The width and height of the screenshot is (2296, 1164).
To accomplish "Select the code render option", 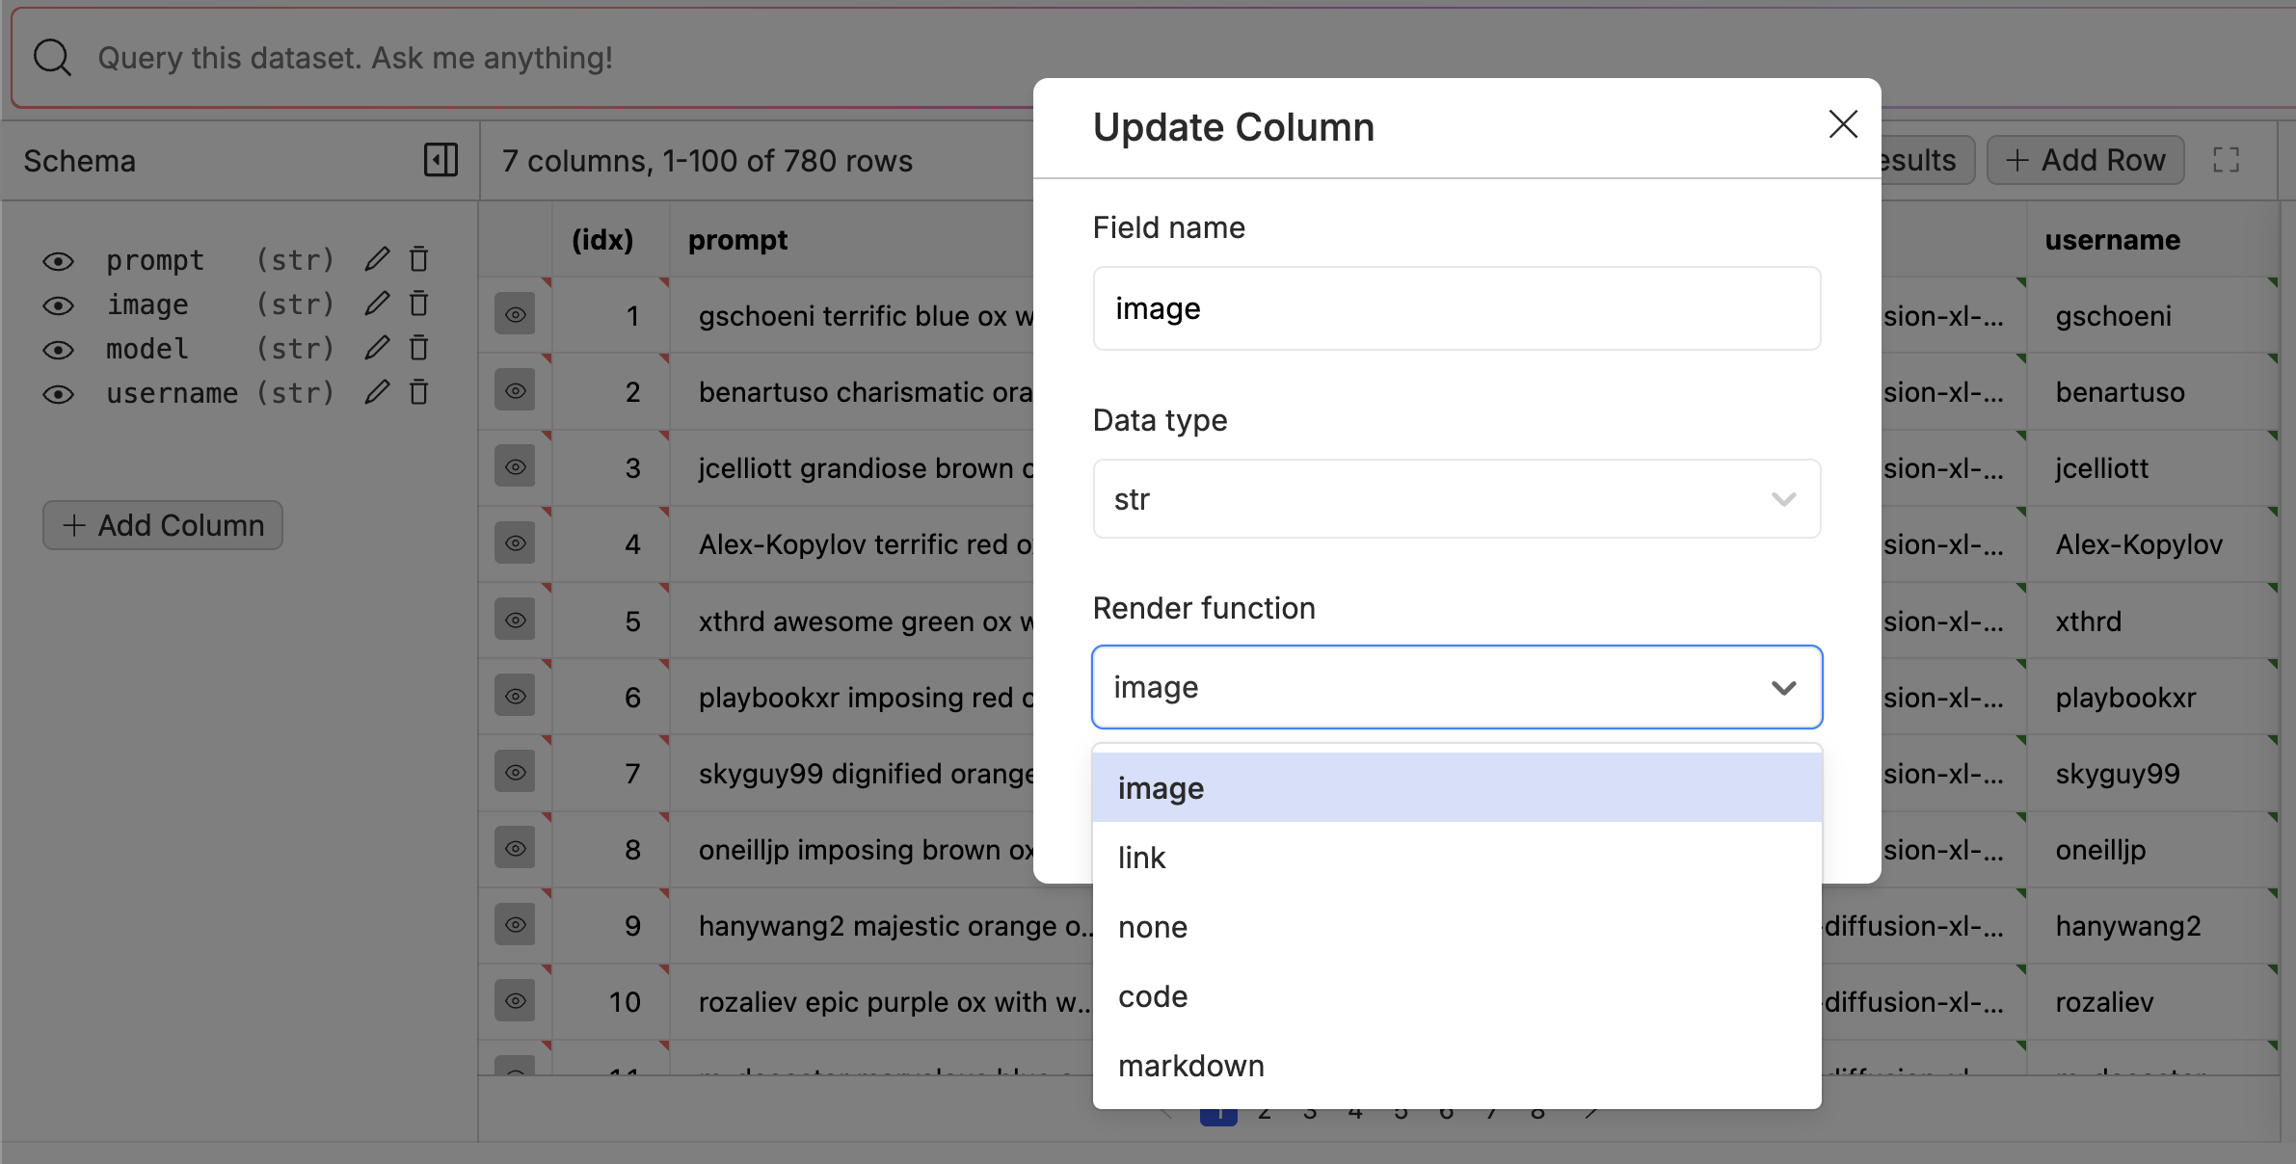I will pyautogui.click(x=1153, y=996).
